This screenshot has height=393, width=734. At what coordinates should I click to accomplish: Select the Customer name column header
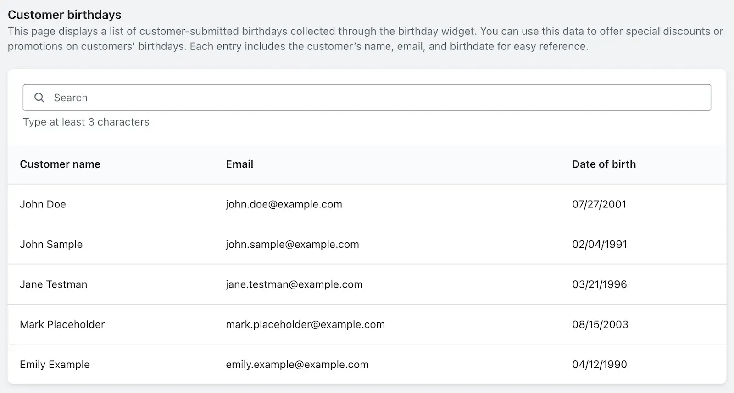60,164
